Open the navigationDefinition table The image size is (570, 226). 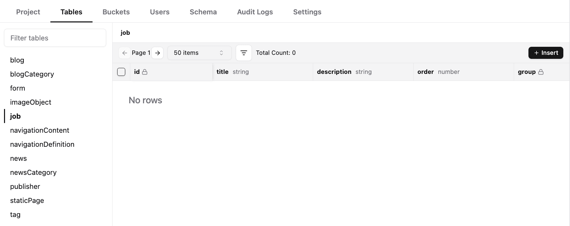pyautogui.click(x=42, y=144)
